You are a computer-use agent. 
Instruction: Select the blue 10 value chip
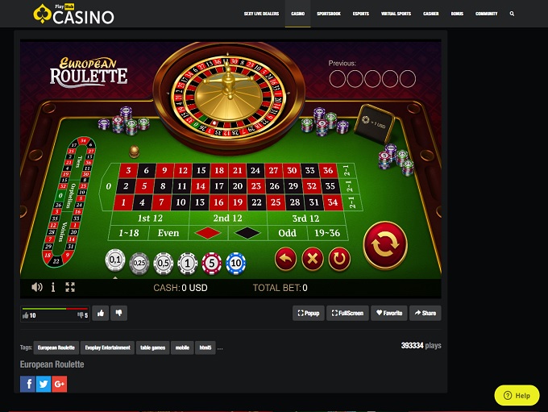point(236,263)
